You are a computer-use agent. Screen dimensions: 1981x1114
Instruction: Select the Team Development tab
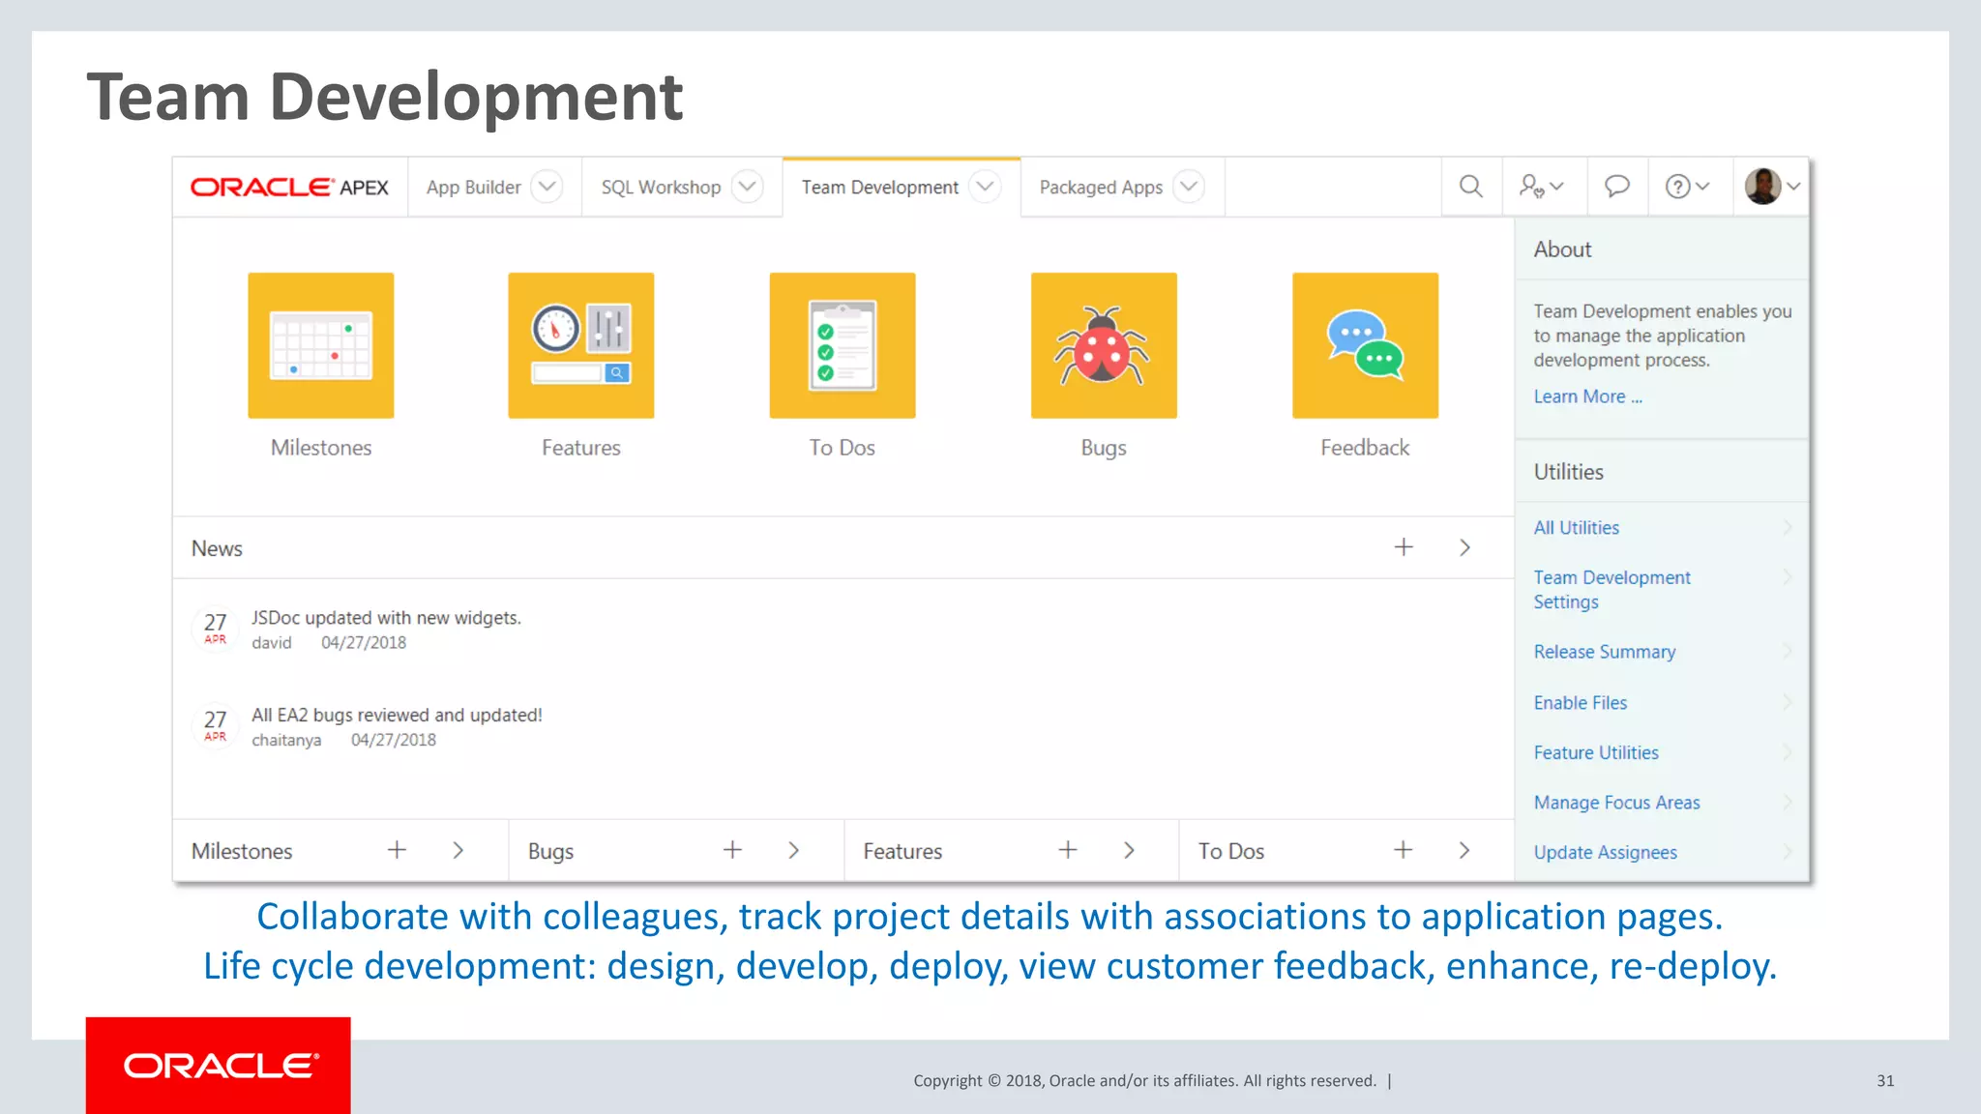879,187
